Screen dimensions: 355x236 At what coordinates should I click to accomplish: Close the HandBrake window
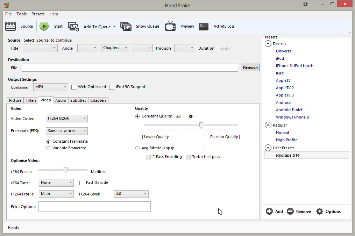point(345,4)
